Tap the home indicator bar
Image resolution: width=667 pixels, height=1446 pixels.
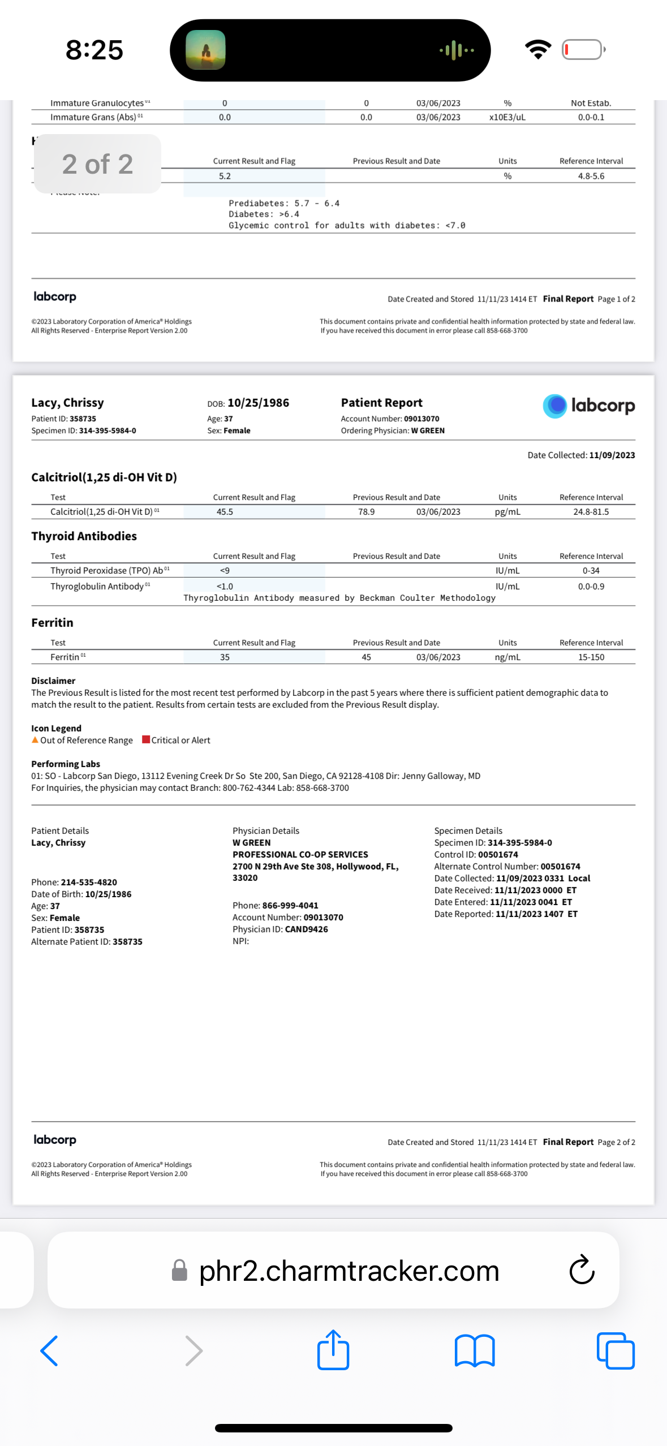click(x=333, y=1428)
